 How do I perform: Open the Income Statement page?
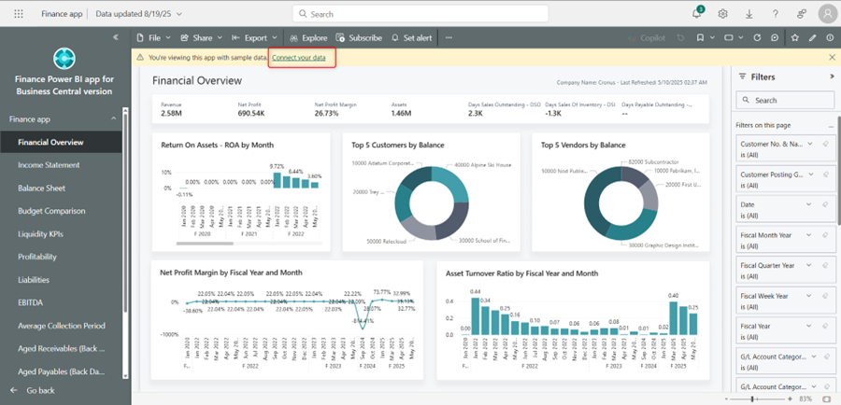pyautogui.click(x=49, y=165)
